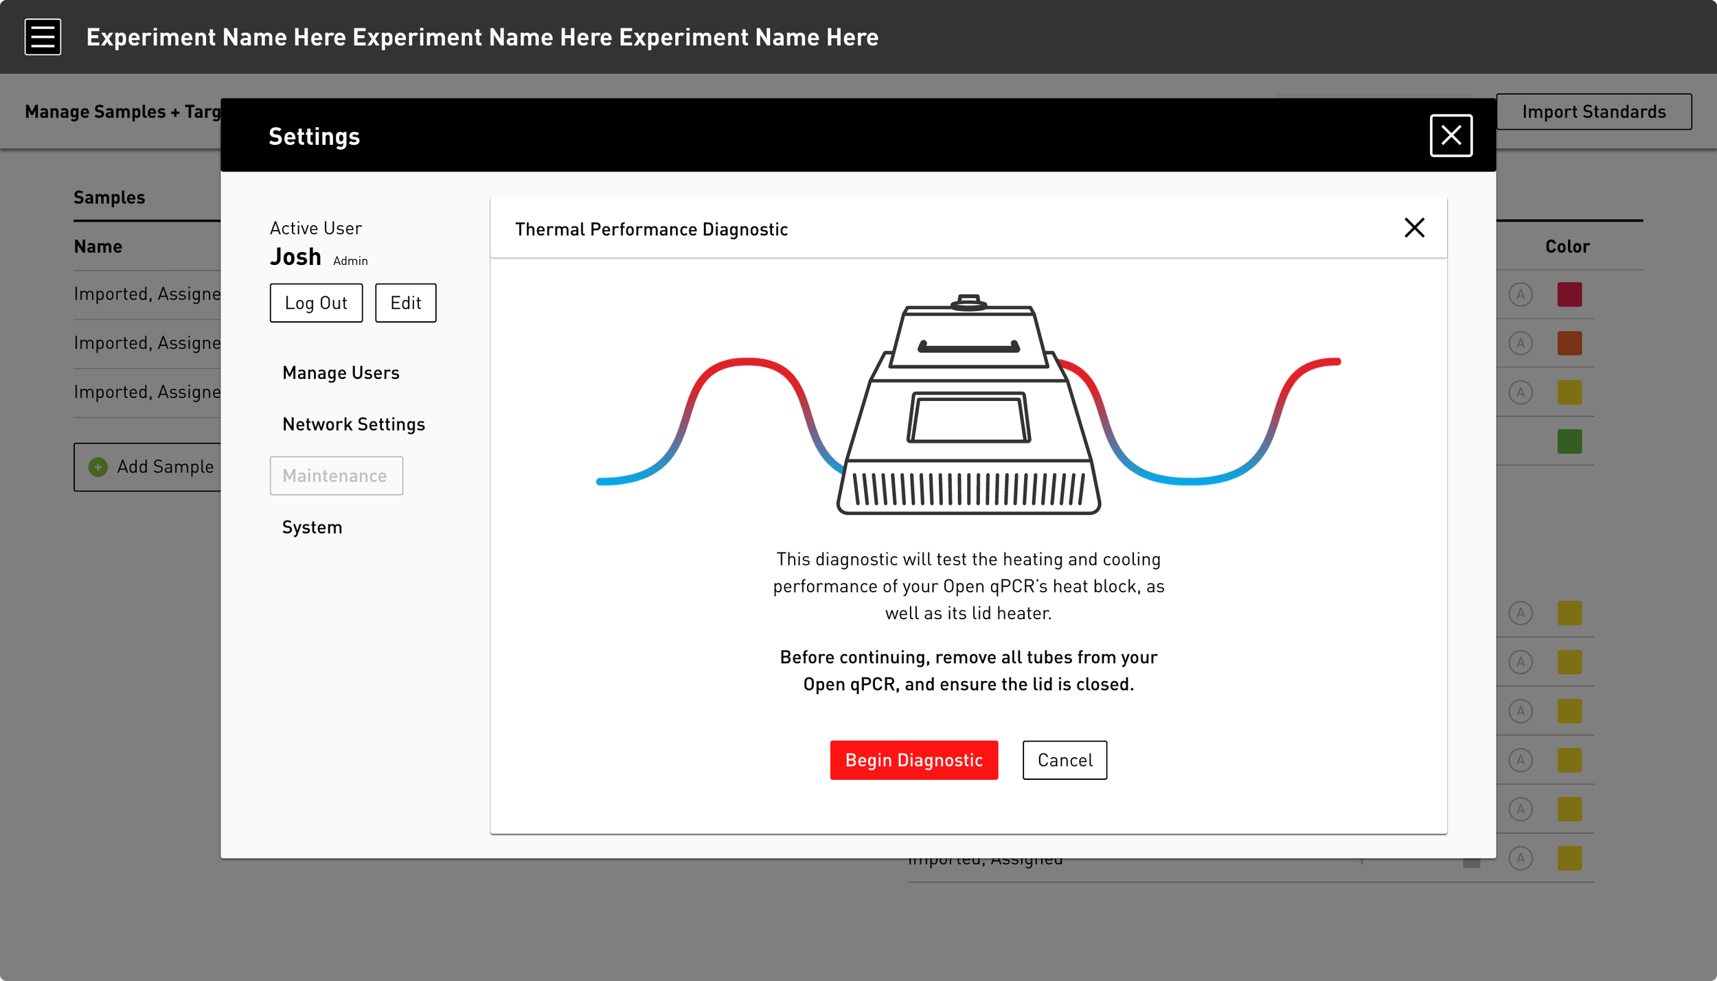
Task: Open the System settings section
Action: point(312,527)
